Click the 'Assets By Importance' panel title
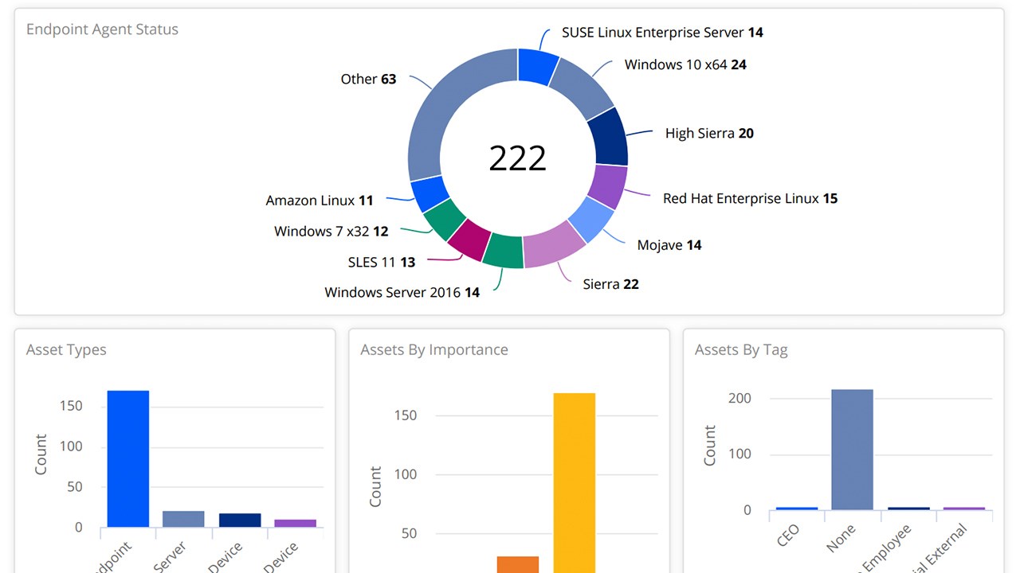Viewport: 1020px width, 573px height. coord(434,349)
